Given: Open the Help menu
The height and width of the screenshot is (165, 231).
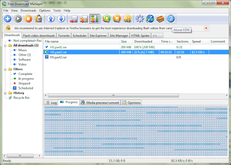Looking at the screenshot, I should 67,10.
